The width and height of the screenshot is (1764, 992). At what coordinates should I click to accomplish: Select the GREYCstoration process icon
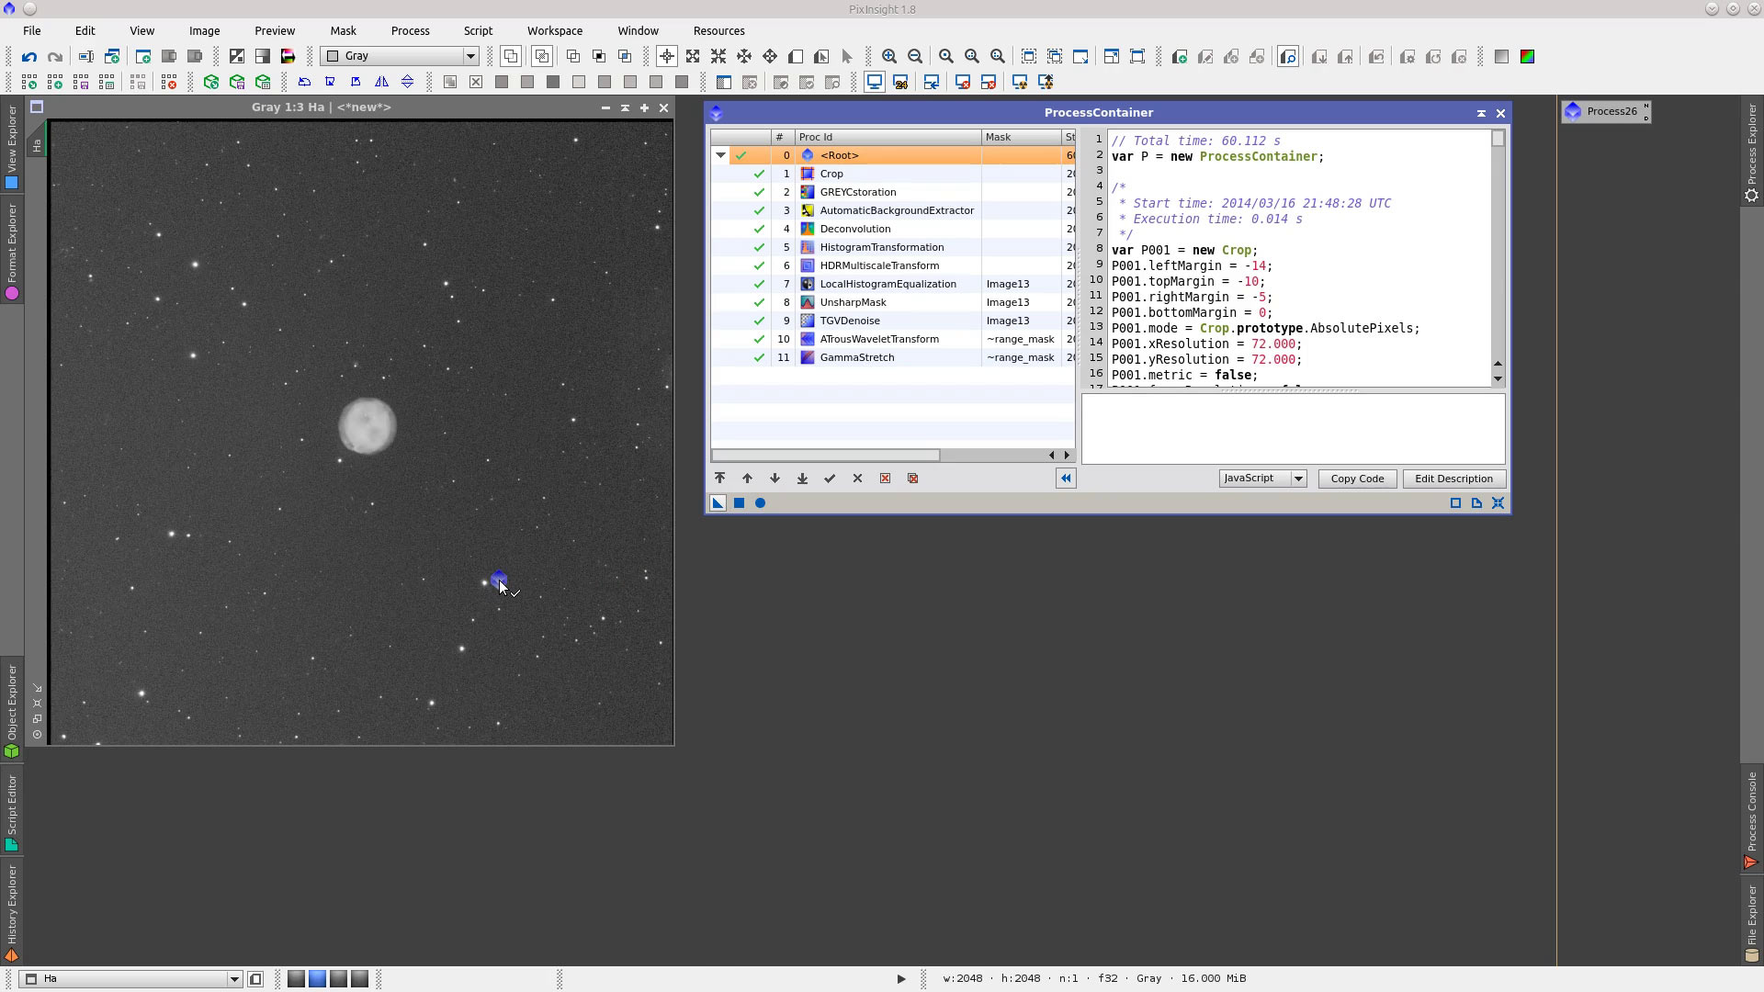coord(807,191)
